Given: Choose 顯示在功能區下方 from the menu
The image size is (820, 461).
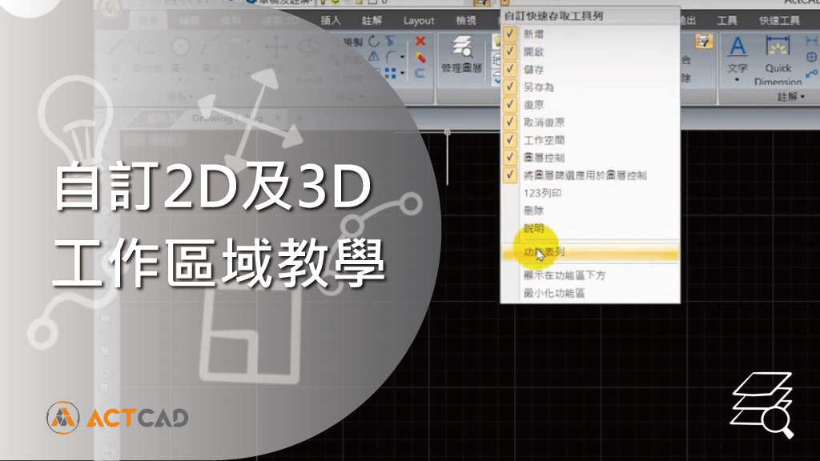Looking at the screenshot, I should coord(590,275).
